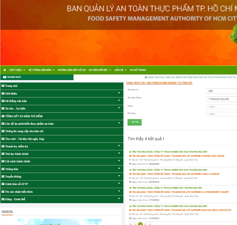Click calendar icon next to 06/02/2020
The height and width of the screenshot is (225, 237).
coord(130,164)
